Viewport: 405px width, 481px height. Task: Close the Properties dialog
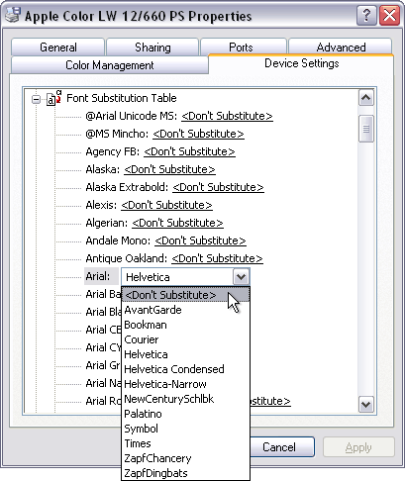[389, 15]
